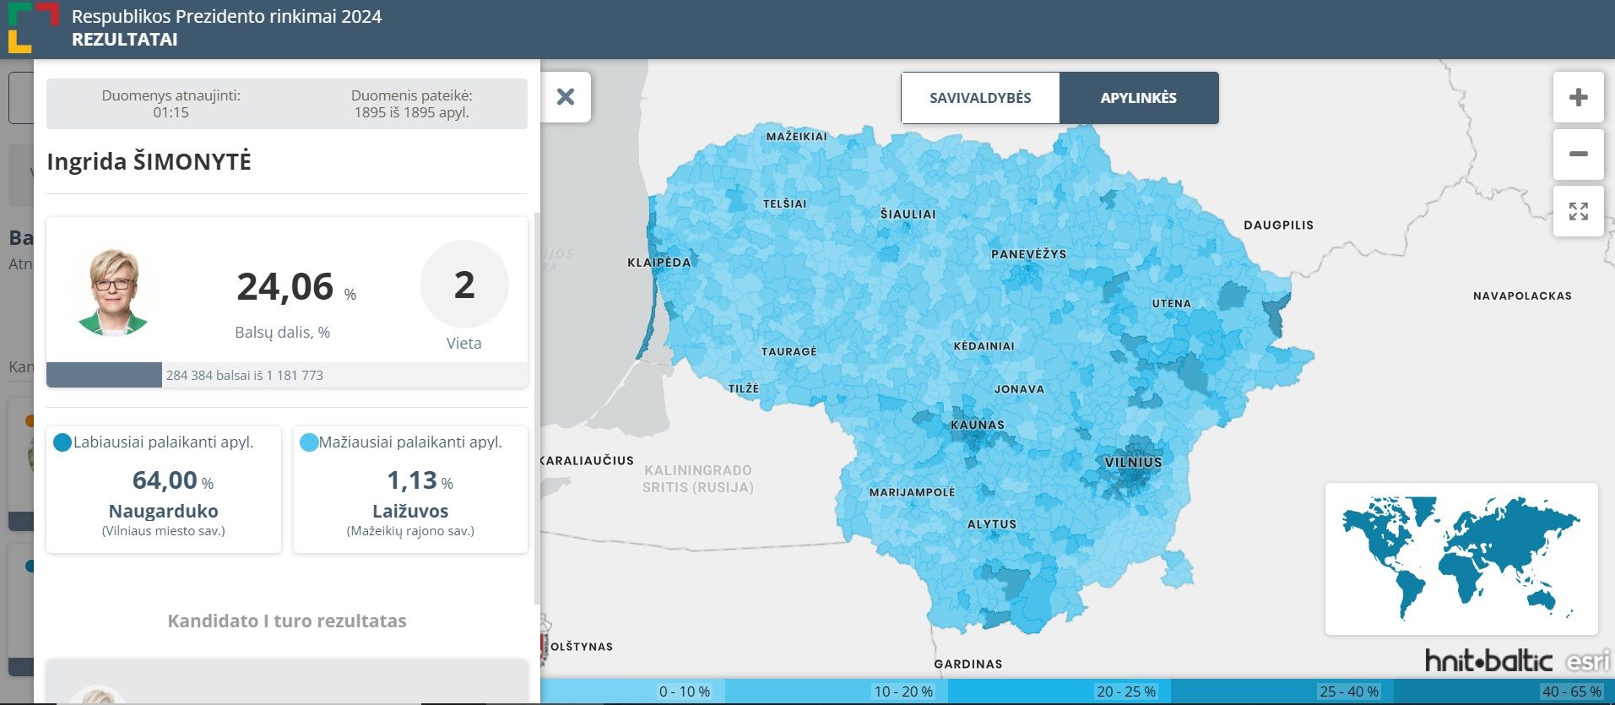
Task: Click the 20 - 25 % legend segment
Action: (x=1059, y=691)
